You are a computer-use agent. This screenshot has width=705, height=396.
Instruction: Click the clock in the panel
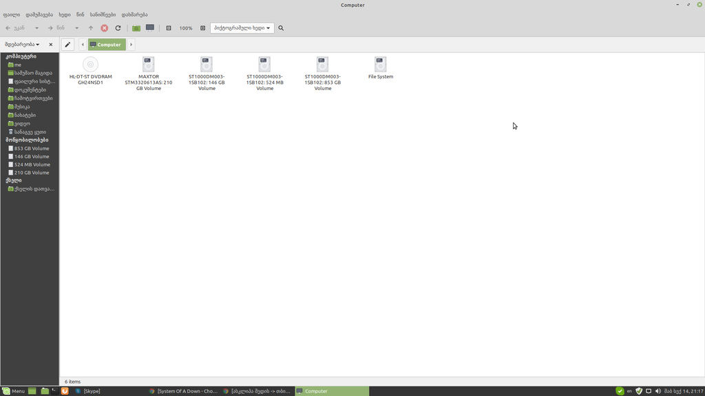pos(684,391)
